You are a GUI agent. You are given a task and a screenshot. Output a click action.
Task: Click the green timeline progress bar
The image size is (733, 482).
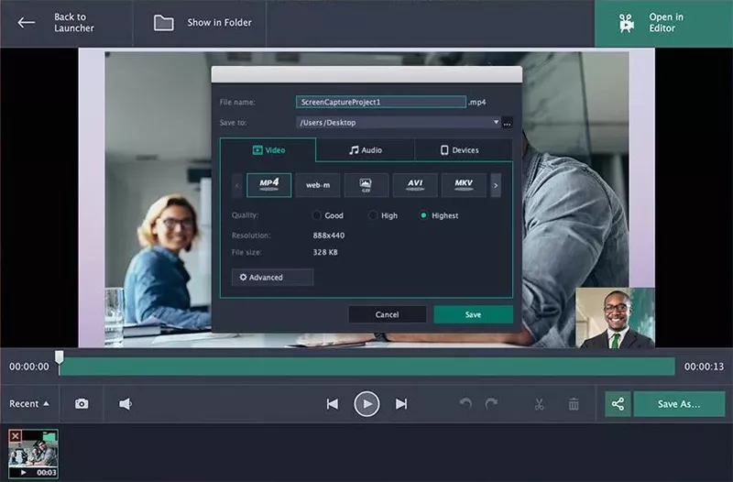pyautogui.click(x=367, y=367)
